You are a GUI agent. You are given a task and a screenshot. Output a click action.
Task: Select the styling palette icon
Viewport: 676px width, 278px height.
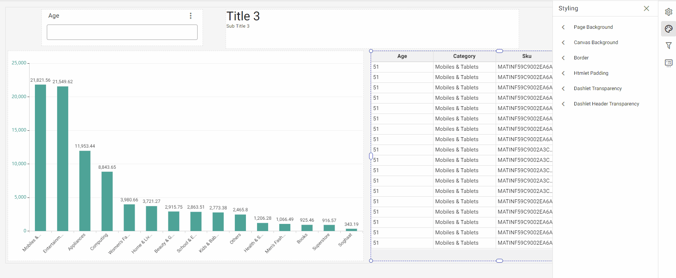pos(668,29)
